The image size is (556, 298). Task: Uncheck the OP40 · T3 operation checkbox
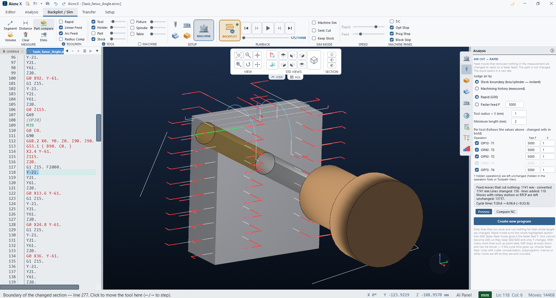pos(477,150)
